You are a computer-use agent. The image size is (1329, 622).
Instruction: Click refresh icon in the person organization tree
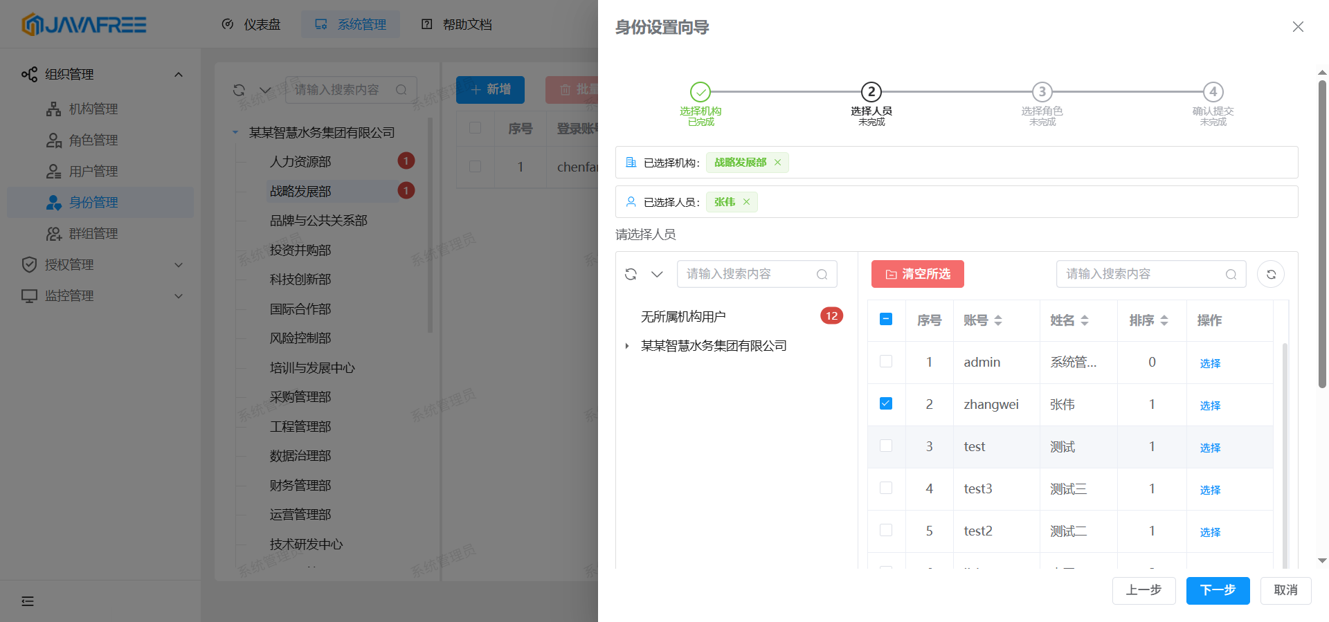631,274
